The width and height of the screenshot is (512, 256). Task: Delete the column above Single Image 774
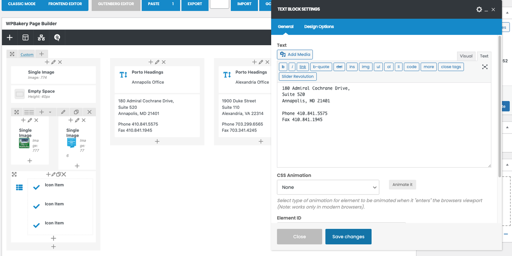60,62
